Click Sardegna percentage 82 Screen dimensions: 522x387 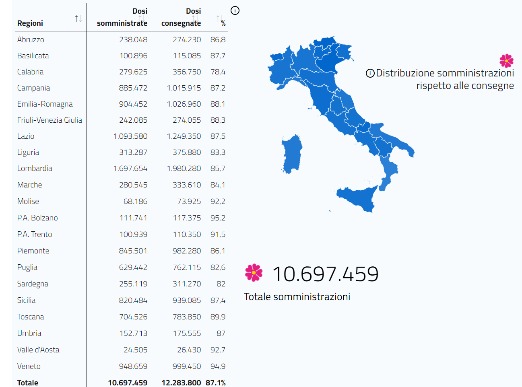[x=221, y=284]
